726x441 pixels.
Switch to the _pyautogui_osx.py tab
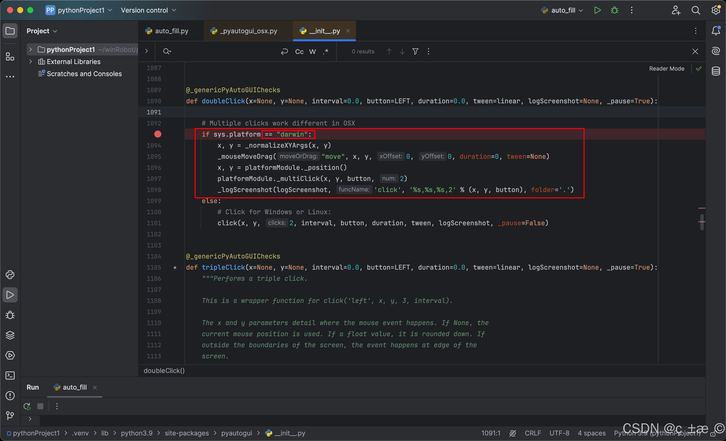248,31
